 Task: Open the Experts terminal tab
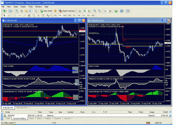[58, 118]
